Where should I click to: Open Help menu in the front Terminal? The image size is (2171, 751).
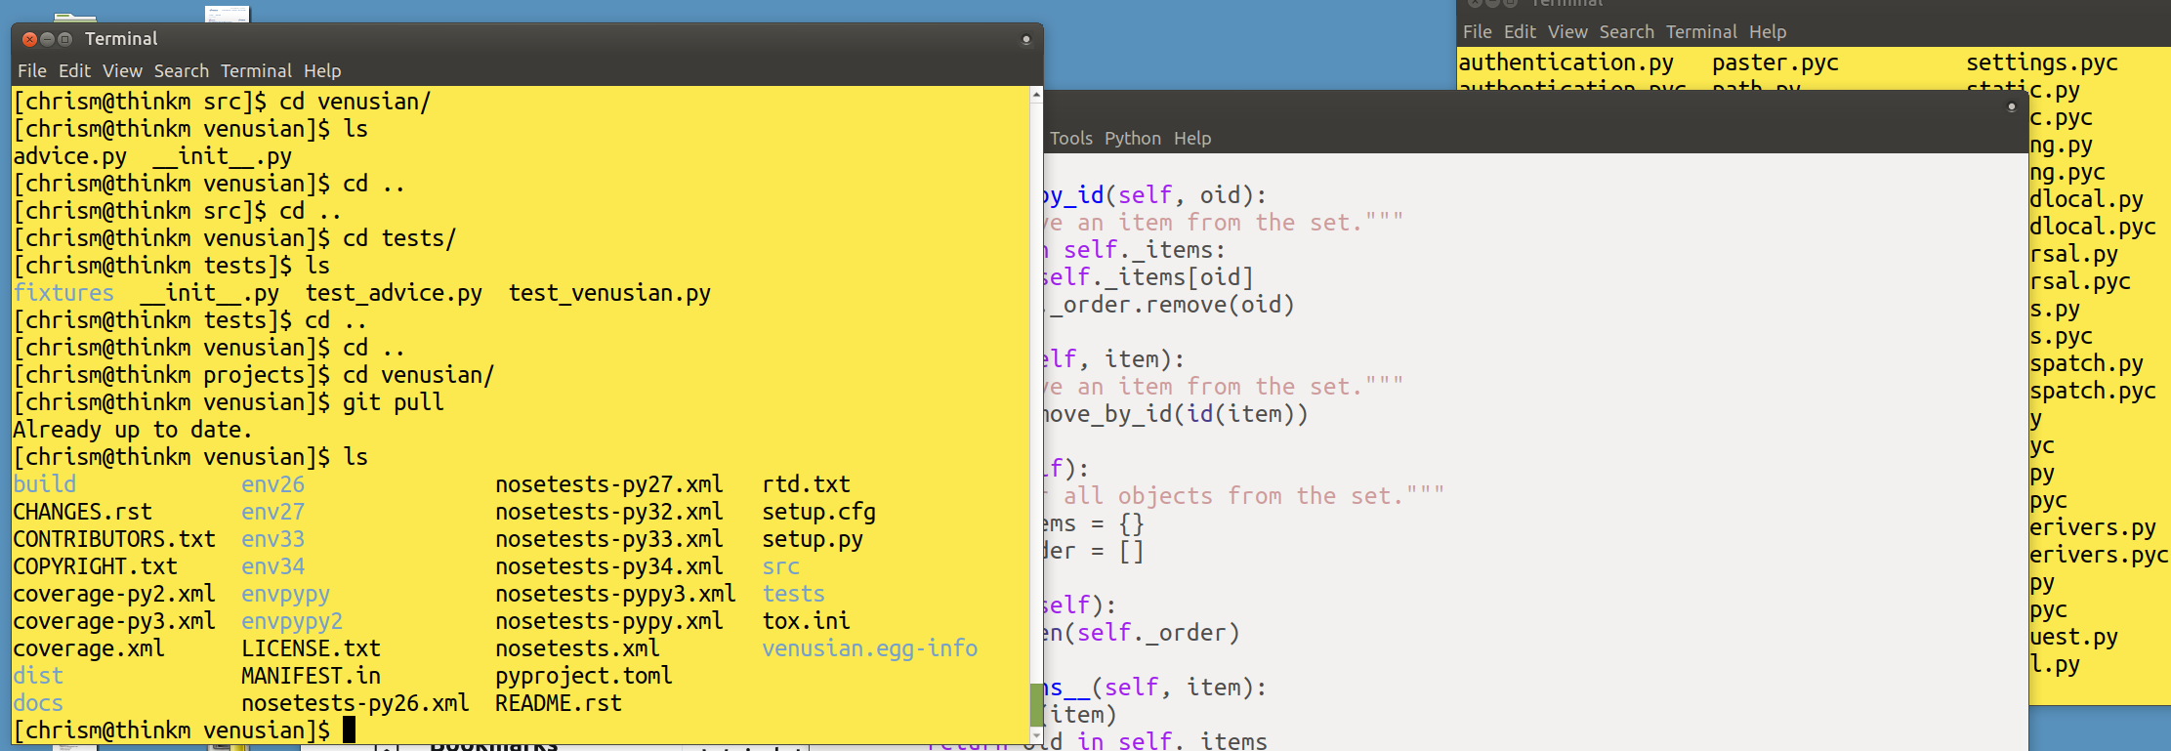(322, 71)
